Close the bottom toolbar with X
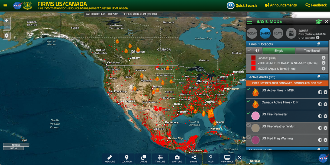 pos(239,158)
